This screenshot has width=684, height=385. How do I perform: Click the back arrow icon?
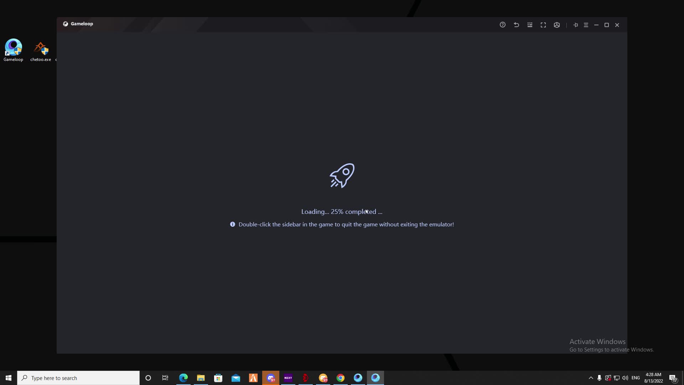[516, 25]
